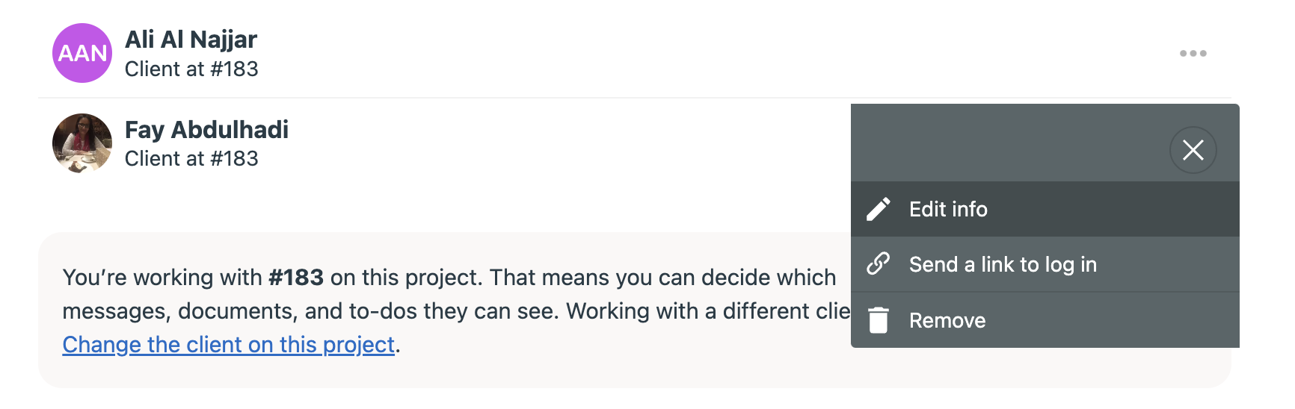Screen dimensions: 1295x409
Task: Select the Remove option label
Action: coord(947,321)
